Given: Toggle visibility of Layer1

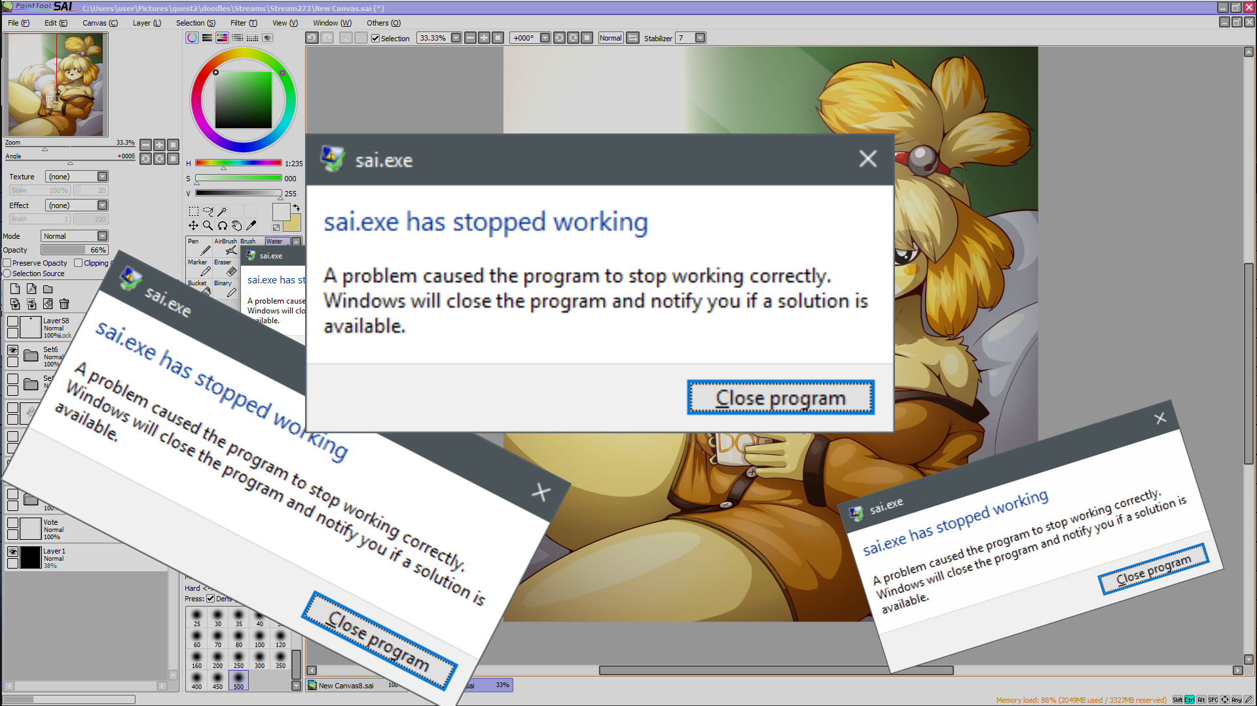Looking at the screenshot, I should 12,552.
